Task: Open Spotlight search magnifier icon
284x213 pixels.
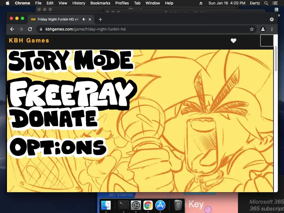Action: pyautogui.click(x=266, y=3)
